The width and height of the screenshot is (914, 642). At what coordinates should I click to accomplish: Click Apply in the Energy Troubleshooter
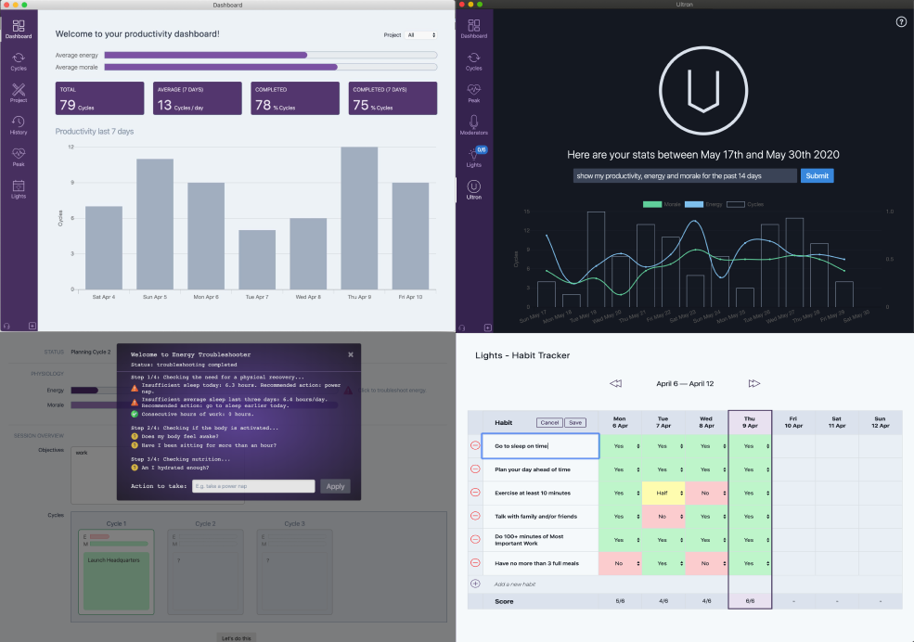335,486
